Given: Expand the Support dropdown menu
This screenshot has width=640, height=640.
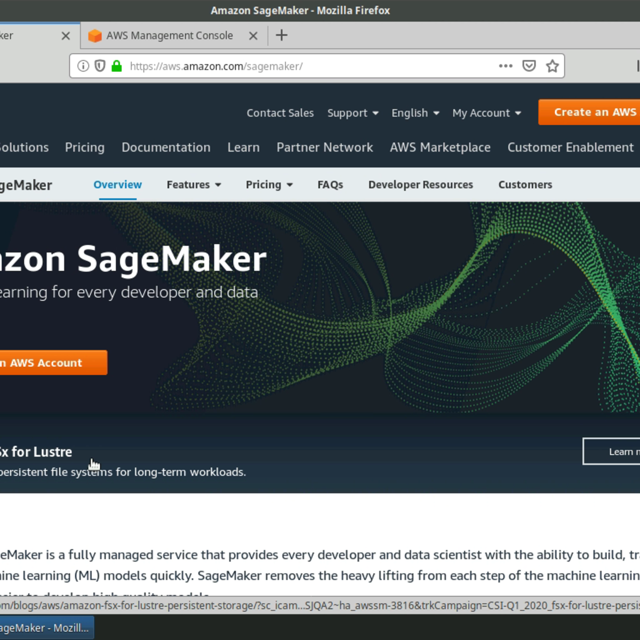Looking at the screenshot, I should (x=353, y=113).
